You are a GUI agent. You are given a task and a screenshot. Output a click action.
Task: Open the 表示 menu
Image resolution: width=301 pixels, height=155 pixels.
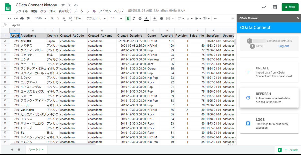click(43, 11)
